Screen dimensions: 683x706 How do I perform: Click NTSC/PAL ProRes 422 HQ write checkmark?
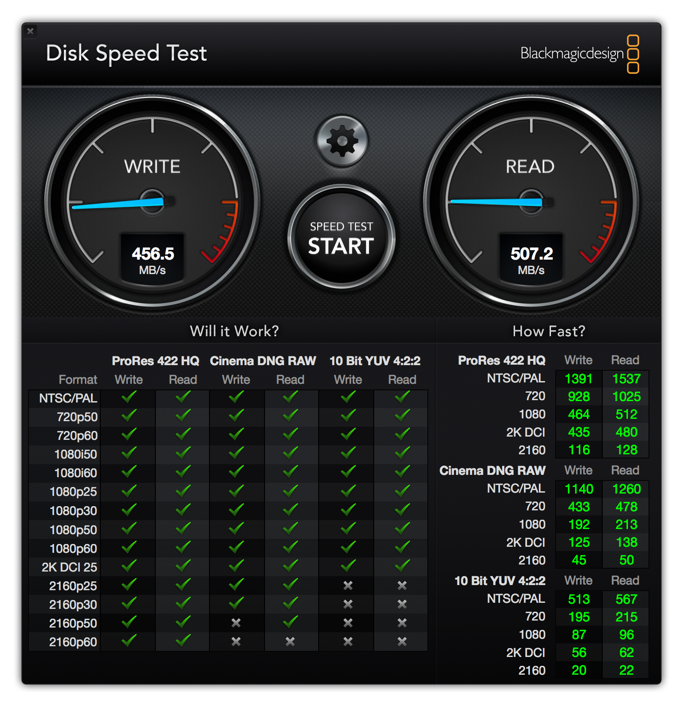[129, 397]
